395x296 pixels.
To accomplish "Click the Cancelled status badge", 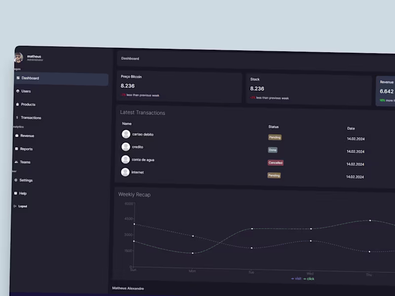I will tap(276, 163).
